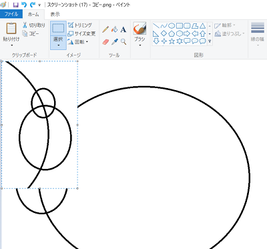
Task: Select the Oval shape
Action: click(172, 26)
